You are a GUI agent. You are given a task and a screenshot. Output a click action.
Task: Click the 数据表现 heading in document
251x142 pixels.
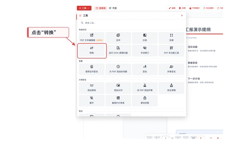(193, 63)
